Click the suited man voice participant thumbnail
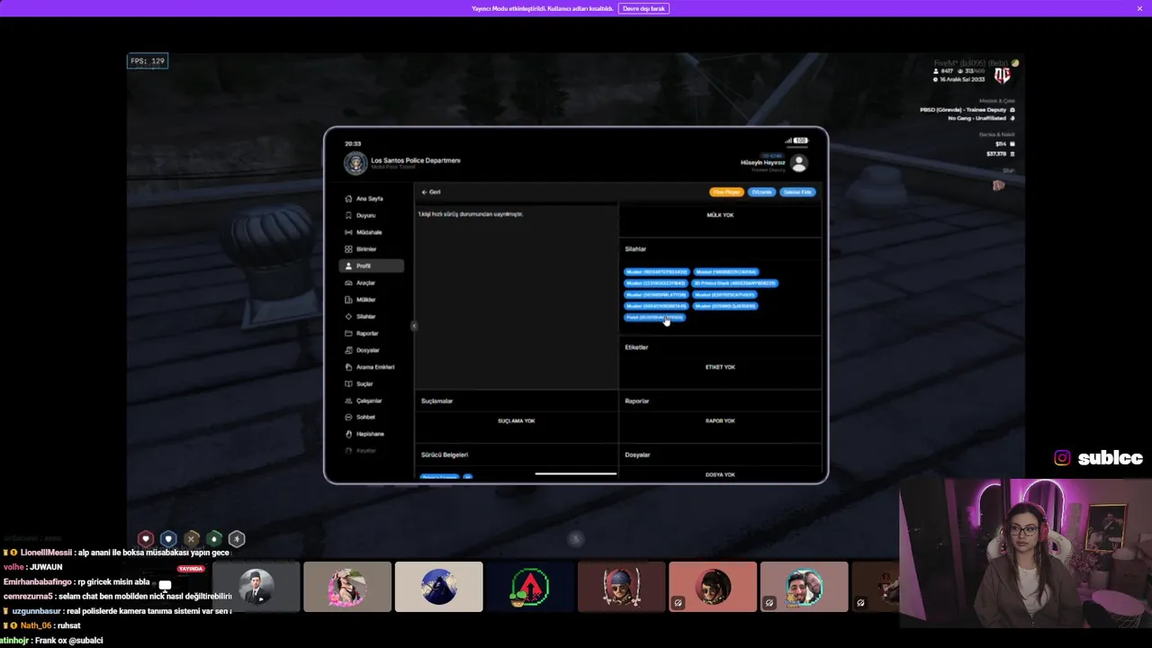The image size is (1152, 648). (x=256, y=587)
